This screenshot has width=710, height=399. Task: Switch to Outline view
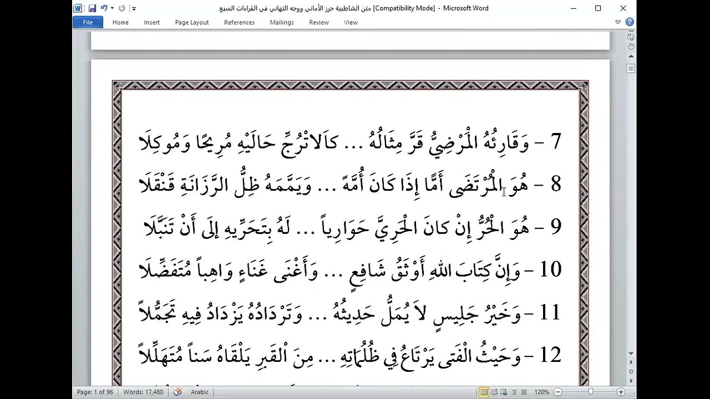click(x=514, y=392)
